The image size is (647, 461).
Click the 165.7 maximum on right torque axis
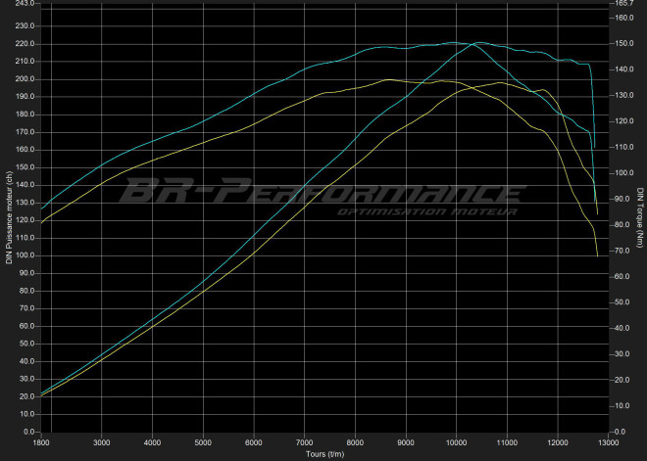point(622,3)
